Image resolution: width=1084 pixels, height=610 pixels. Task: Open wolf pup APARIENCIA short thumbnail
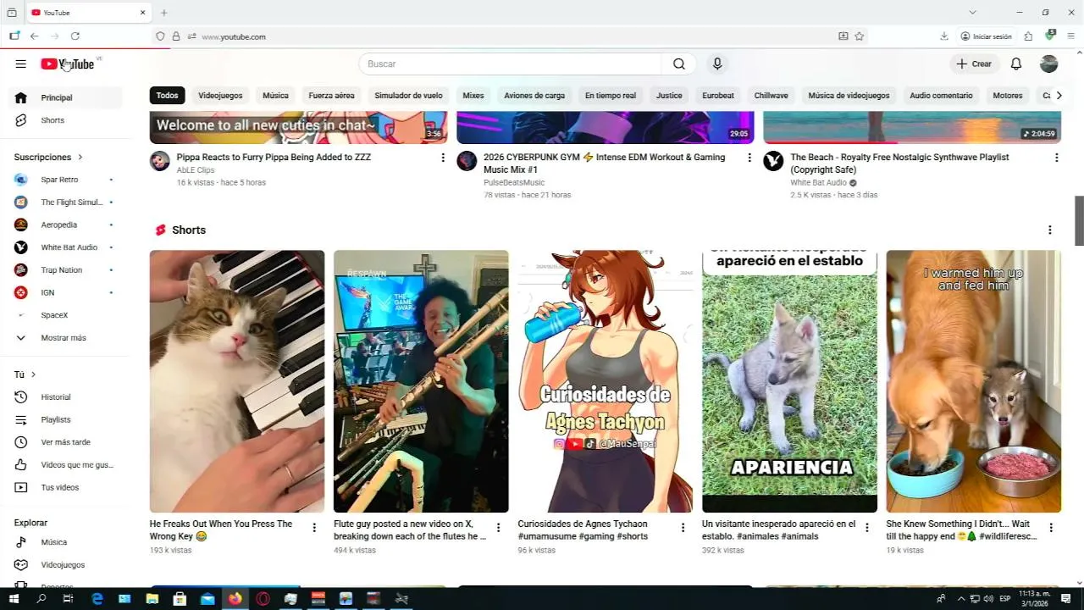point(789,381)
